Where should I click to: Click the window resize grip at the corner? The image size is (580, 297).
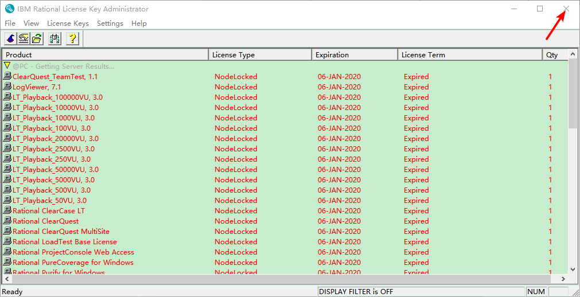(575, 292)
